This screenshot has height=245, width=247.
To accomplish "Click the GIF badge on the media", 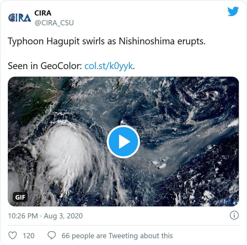I will [20, 197].
